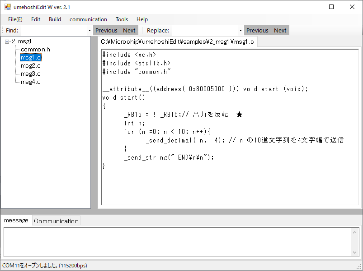Open the communication menu
Image resolution: width=363 pixels, height=271 pixels.
88,19
